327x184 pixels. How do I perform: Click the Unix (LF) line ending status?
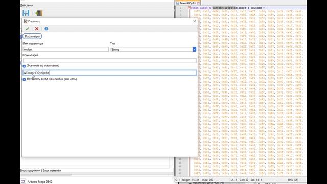coord(293,180)
